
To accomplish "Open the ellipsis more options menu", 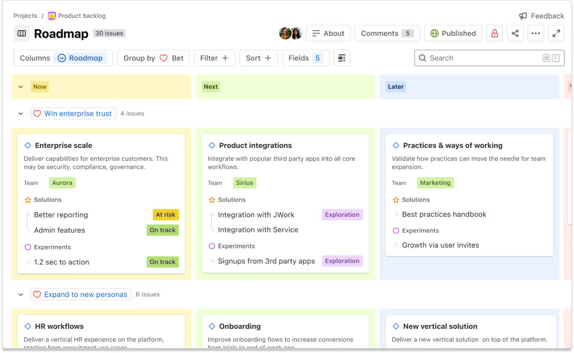I will coord(536,33).
